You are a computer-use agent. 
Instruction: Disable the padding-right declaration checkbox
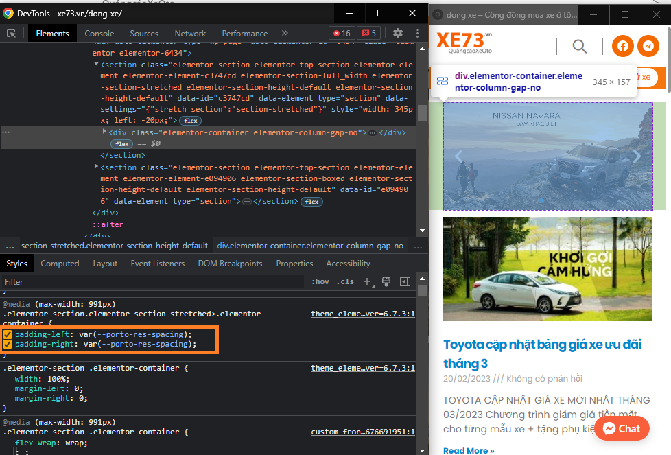8,344
